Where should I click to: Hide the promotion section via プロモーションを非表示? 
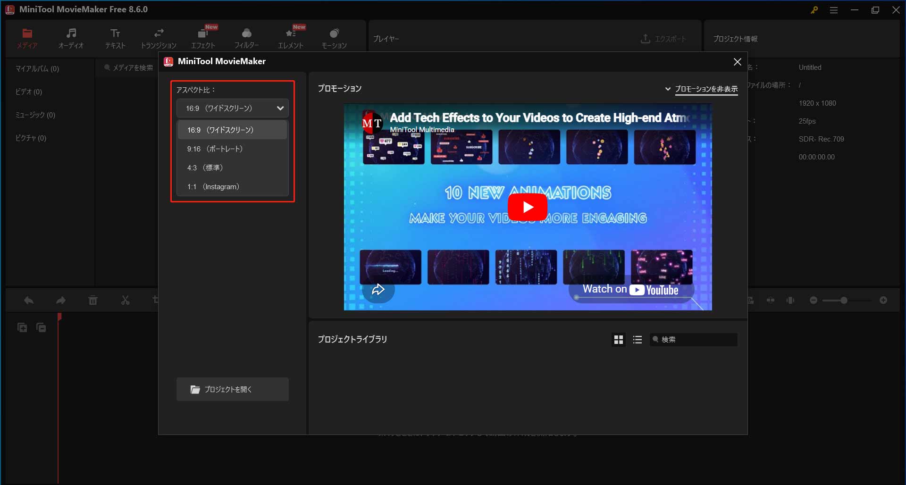(706, 89)
